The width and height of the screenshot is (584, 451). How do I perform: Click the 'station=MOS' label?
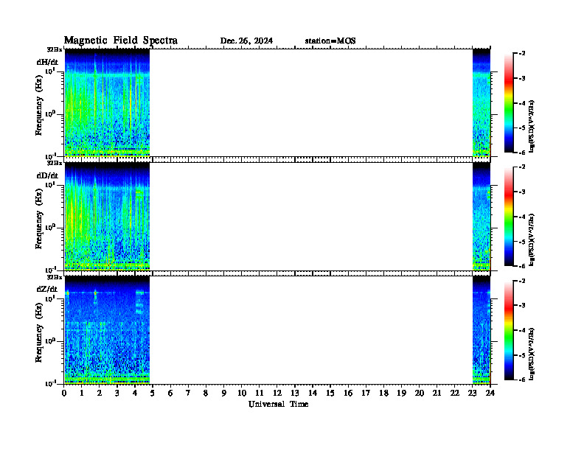[x=330, y=41]
